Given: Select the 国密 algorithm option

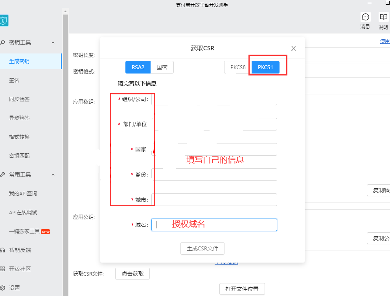Looking at the screenshot, I should click(x=162, y=67).
